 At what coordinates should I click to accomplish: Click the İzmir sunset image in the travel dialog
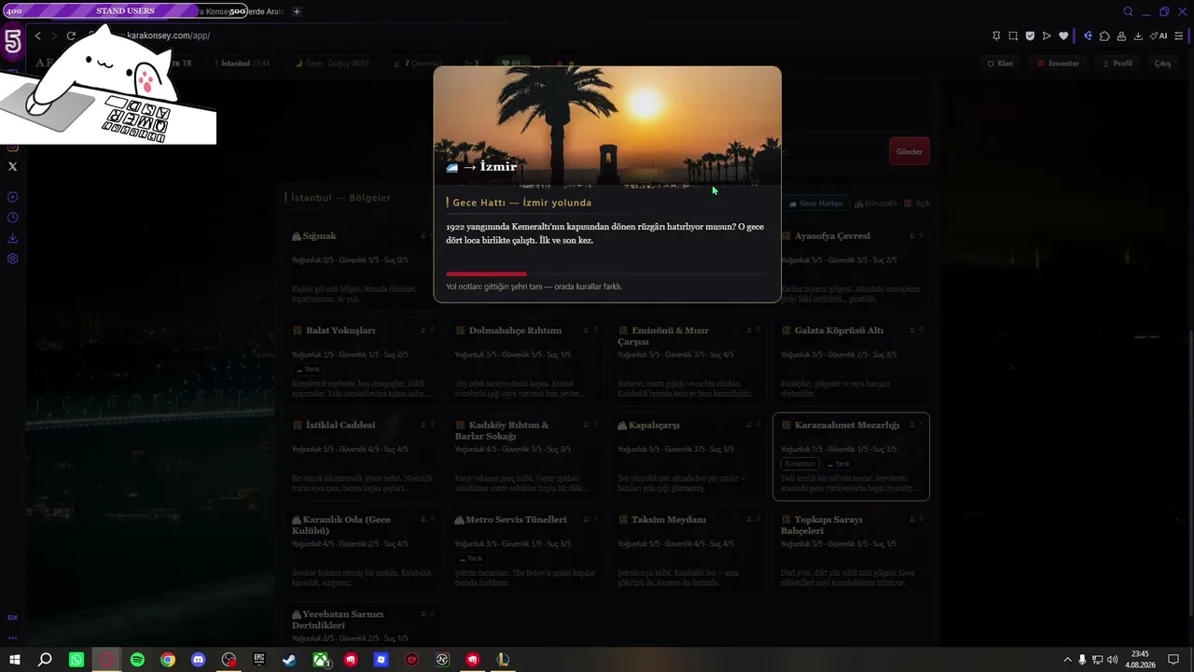coord(607,126)
